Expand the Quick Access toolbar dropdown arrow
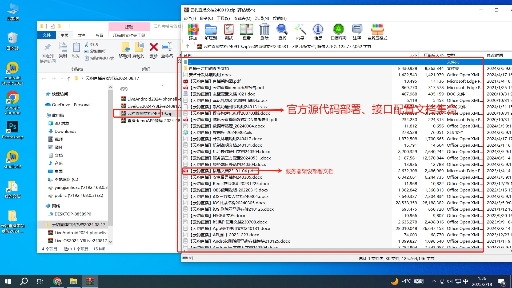This screenshot has width=512, height=288. click(65, 26)
